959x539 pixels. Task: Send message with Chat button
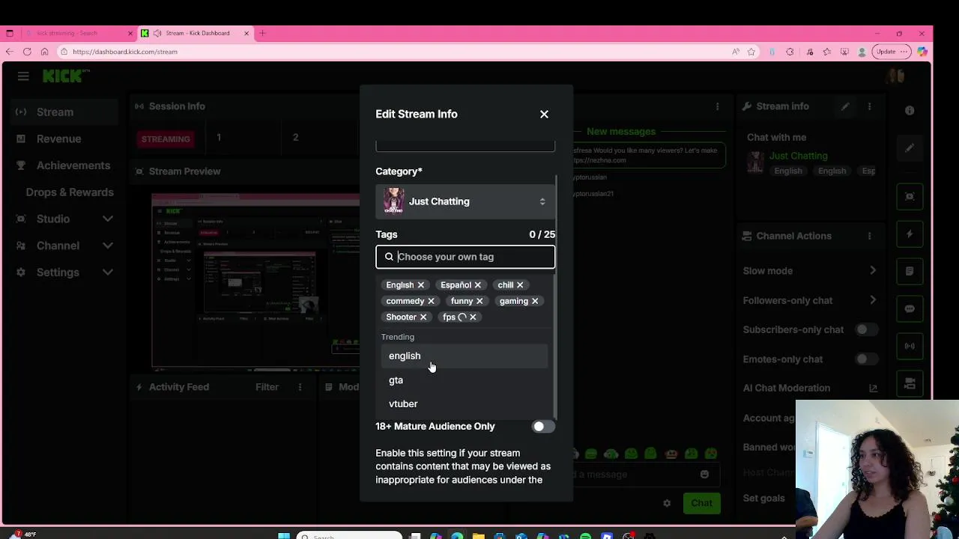tap(702, 503)
